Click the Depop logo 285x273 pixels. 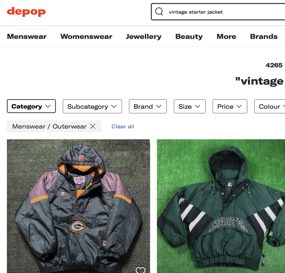[26, 12]
